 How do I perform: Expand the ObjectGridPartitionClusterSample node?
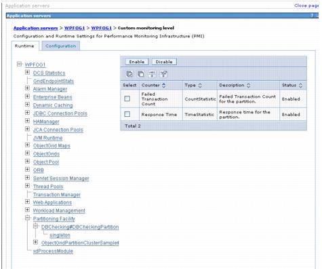tap(36, 243)
